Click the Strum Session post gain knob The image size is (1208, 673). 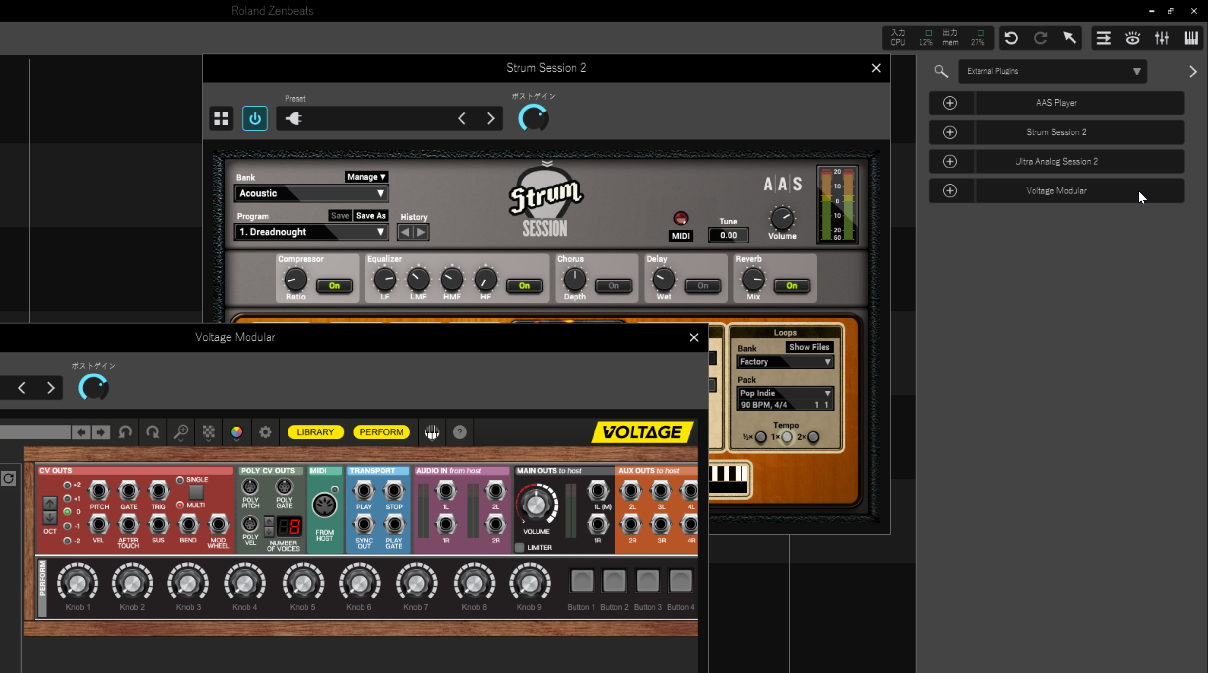click(x=534, y=118)
